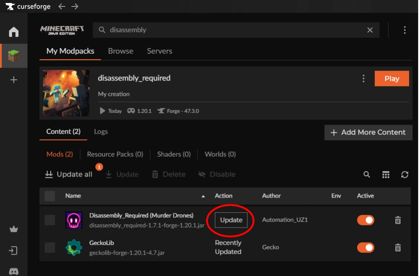Select the Mods (2) filter
Image resolution: width=419 pixels, height=276 pixels.
point(60,154)
